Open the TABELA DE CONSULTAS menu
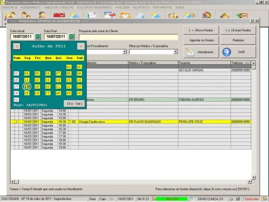Viewport: 269px width, 202px height. (x=59, y=8)
